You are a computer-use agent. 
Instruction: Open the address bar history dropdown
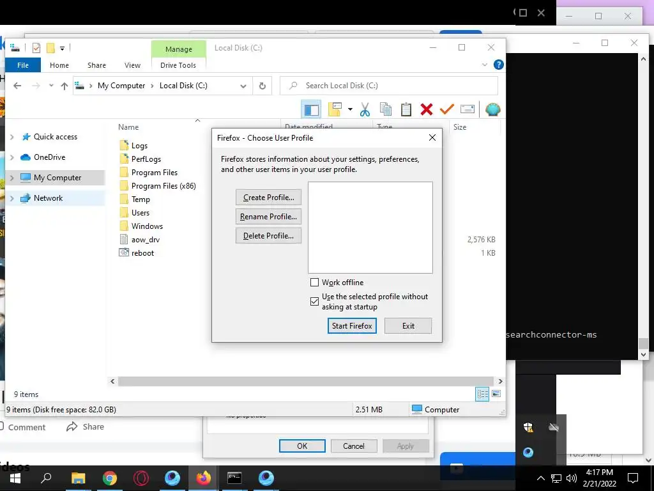click(x=243, y=86)
